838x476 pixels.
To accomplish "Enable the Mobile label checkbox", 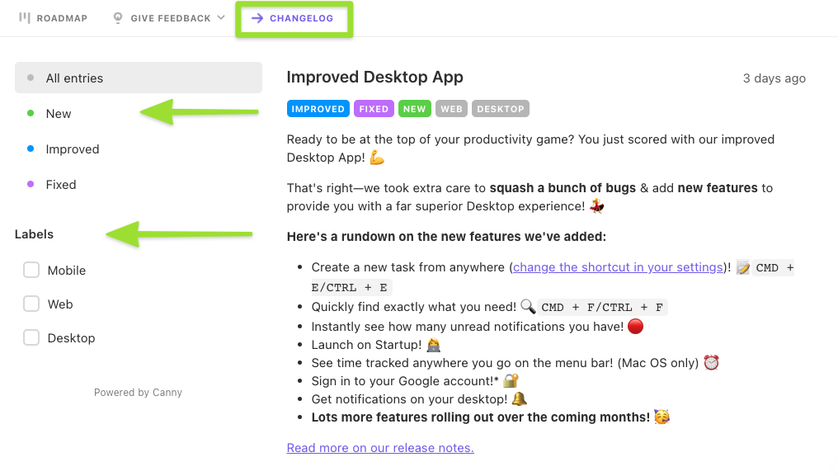I will [31, 271].
